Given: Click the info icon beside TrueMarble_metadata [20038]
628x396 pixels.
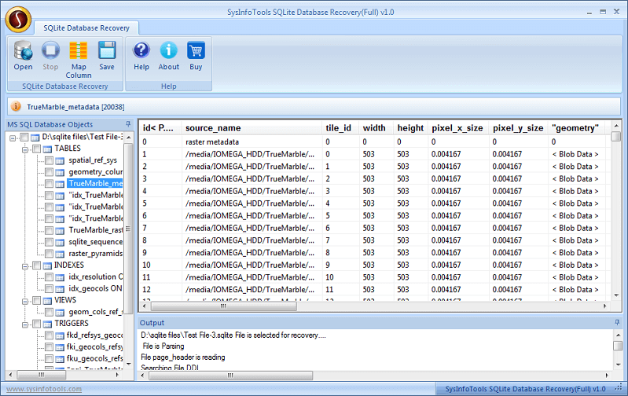Looking at the screenshot, I should 16,107.
